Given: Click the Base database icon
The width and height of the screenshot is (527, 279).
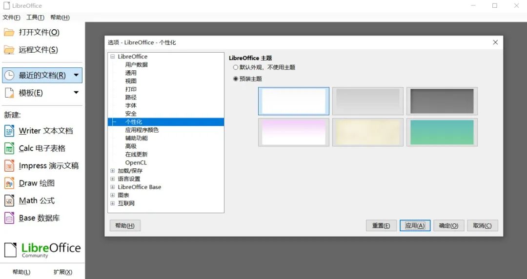Looking at the screenshot, I should (x=9, y=218).
